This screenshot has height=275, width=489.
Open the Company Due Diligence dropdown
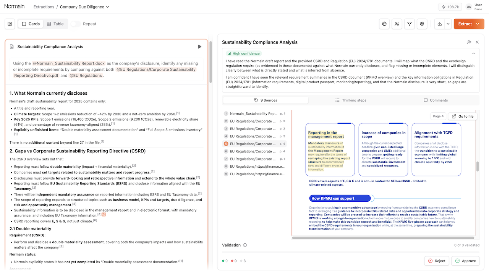[x=84, y=7]
